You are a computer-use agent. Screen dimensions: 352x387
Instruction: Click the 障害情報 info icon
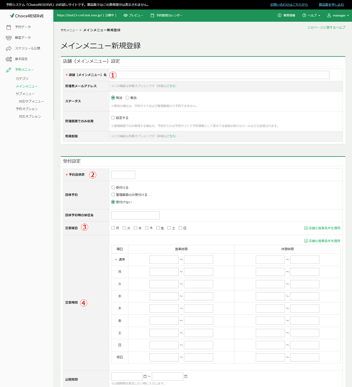pos(279,15)
